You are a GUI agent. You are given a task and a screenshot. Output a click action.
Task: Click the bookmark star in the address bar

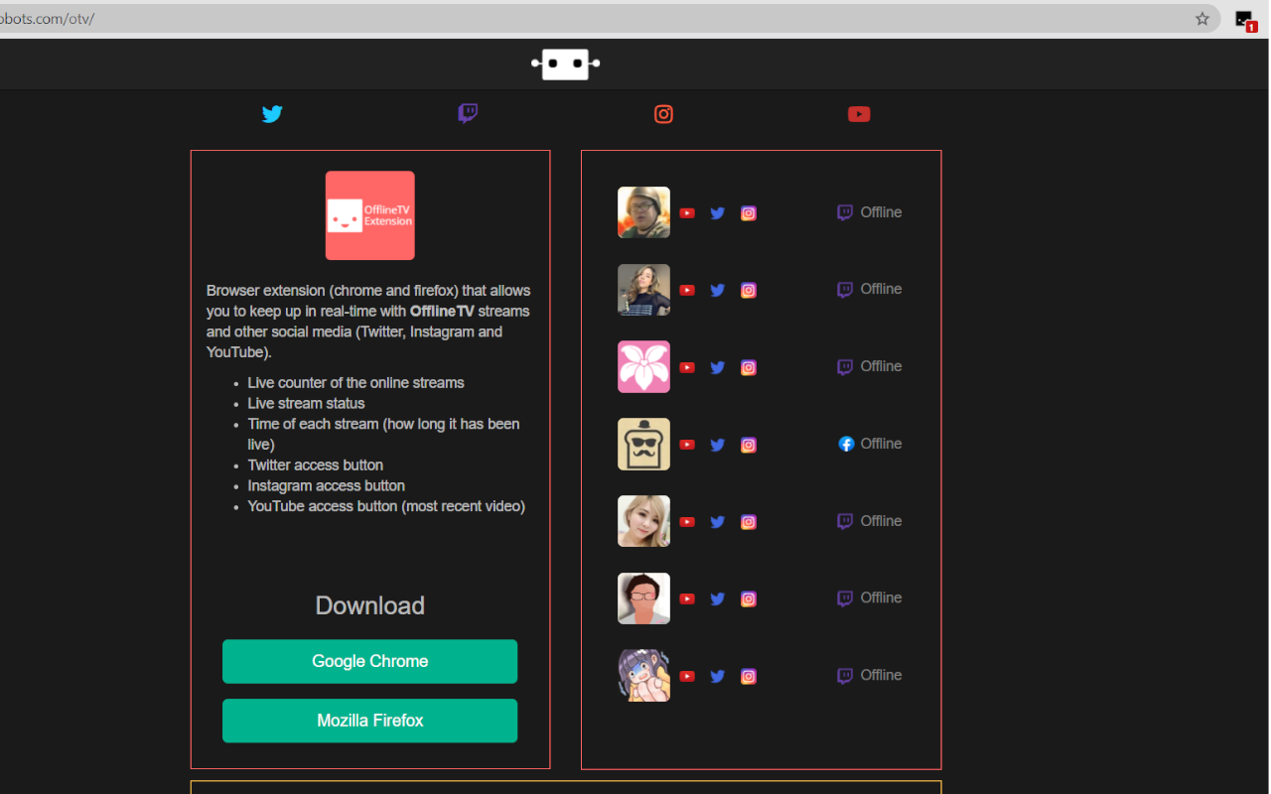(1202, 18)
